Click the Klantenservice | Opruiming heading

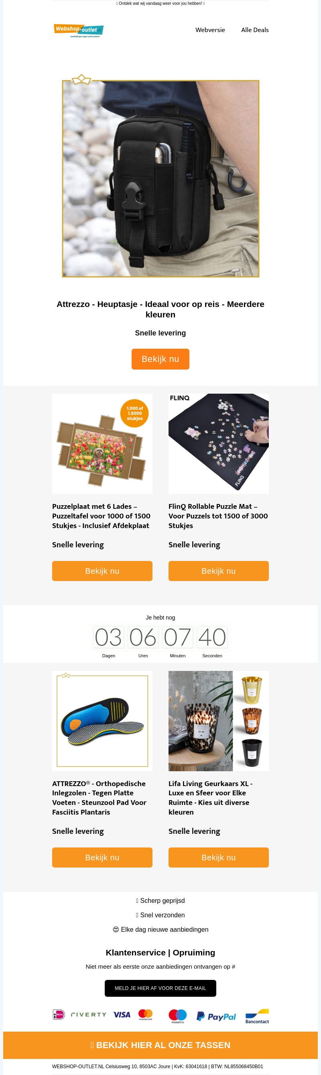pos(160,952)
